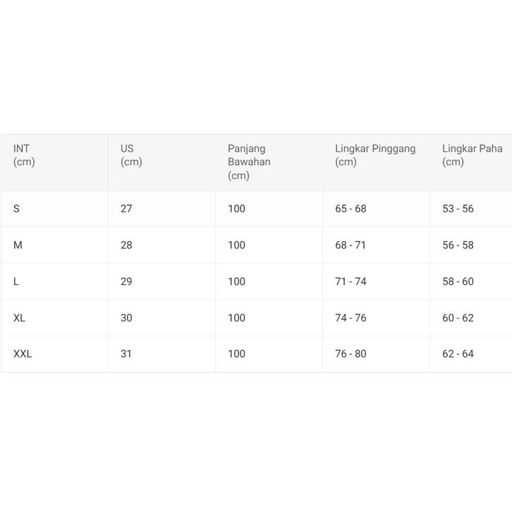Click the S size row label
The width and height of the screenshot is (512, 512).
[17, 209]
